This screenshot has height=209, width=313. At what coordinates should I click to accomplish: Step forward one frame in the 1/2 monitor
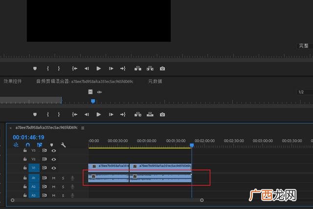coord(111,115)
